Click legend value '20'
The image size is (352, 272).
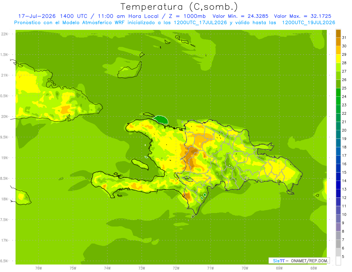tap(344, 130)
